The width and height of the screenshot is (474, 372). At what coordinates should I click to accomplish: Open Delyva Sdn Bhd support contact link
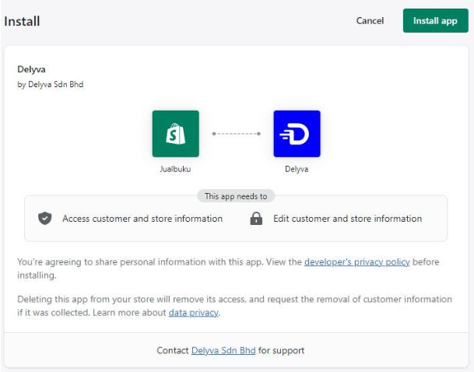223,350
